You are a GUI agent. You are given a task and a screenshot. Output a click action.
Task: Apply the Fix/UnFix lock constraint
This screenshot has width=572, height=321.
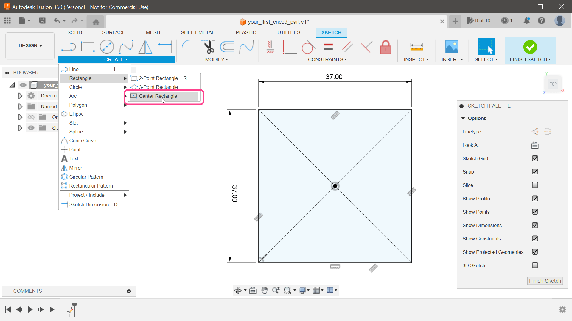(x=386, y=47)
